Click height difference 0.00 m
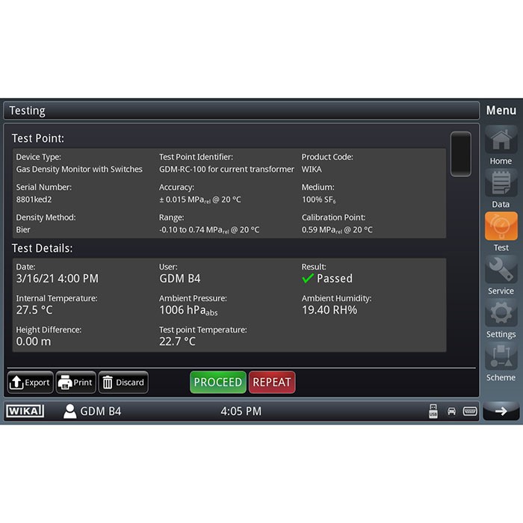This screenshot has height=523, width=523. pos(34,341)
